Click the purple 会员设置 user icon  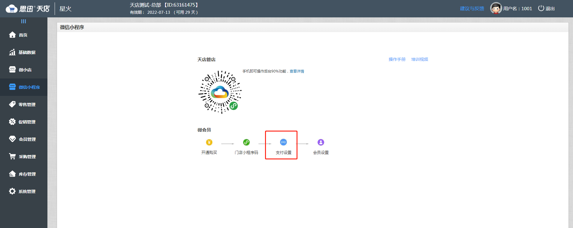(321, 142)
